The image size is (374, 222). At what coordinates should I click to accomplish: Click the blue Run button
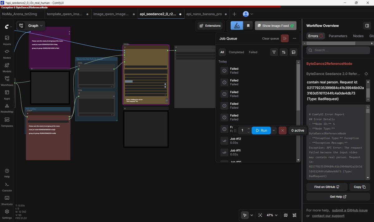pos(261,130)
